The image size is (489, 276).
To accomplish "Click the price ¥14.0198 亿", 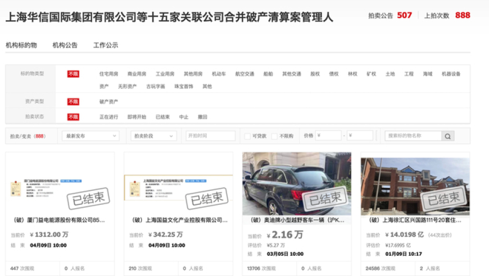I will [404, 234].
